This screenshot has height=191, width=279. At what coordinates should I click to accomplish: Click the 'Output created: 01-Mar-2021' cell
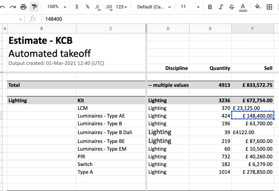[x=56, y=63]
